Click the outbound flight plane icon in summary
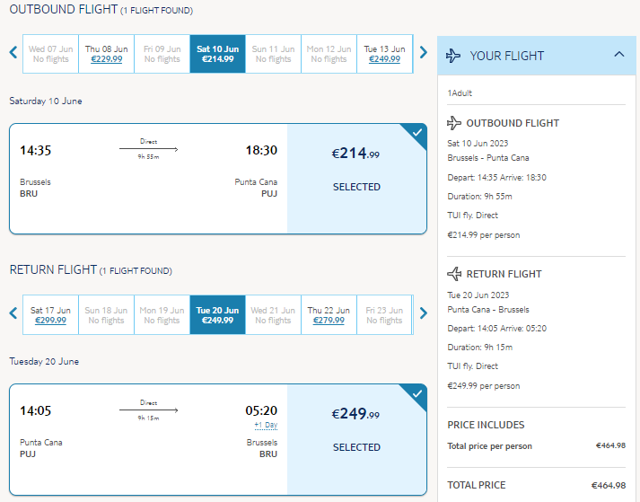This screenshot has height=502, width=640. (x=454, y=122)
